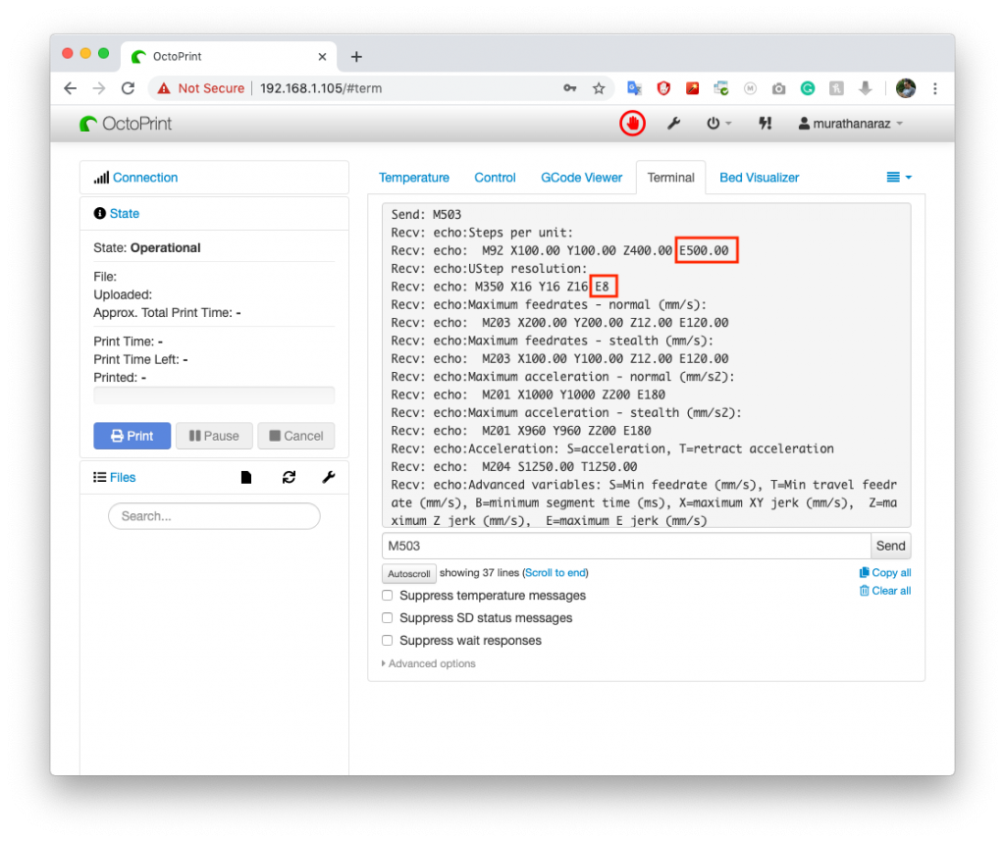Toggle the Autoscroll button

(x=409, y=573)
